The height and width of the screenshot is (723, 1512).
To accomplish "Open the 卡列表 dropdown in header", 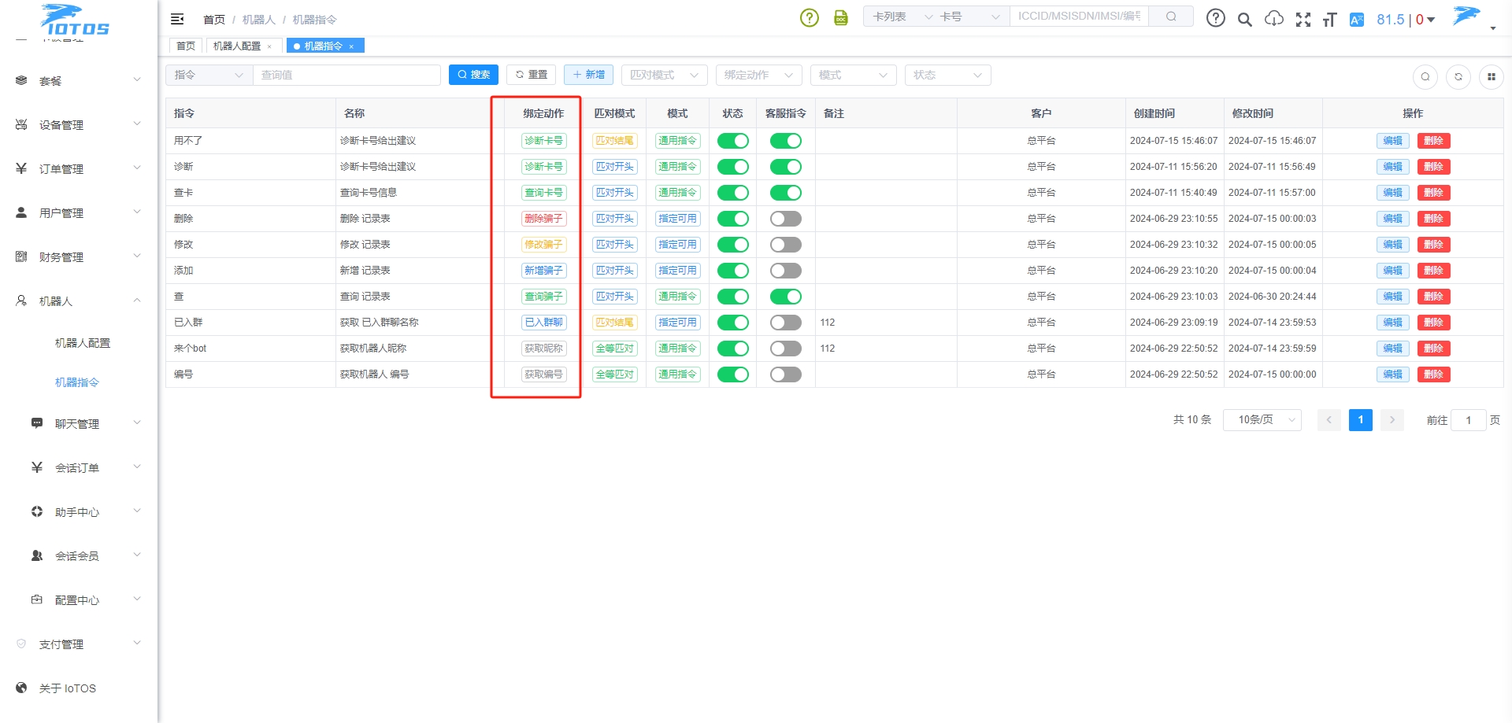I will [902, 17].
